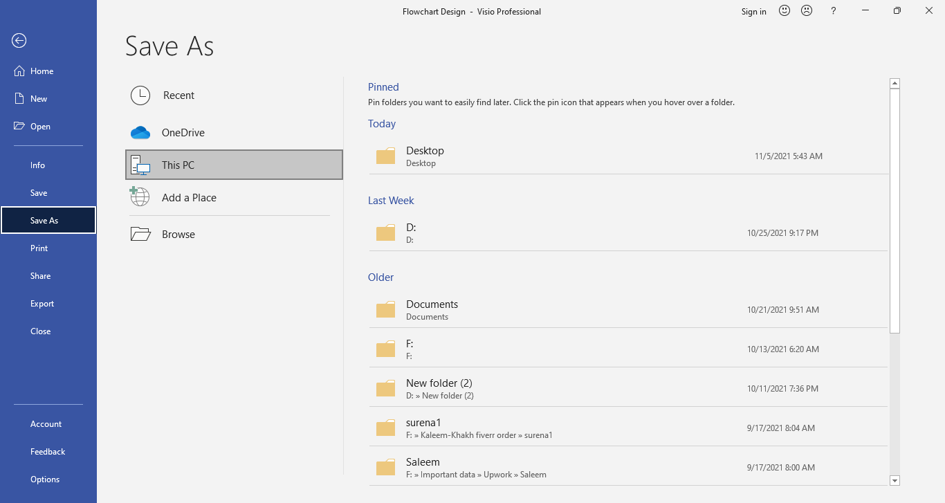Open the Account page
The height and width of the screenshot is (503, 945).
[48, 424]
